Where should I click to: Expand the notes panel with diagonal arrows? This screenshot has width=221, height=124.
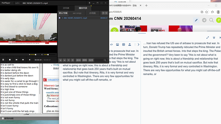[x=208, y=38]
